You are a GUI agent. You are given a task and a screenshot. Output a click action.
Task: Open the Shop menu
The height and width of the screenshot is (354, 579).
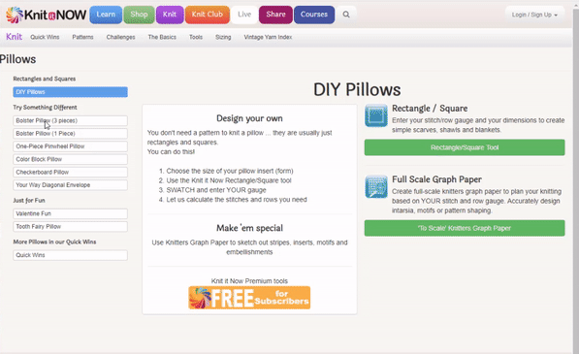[139, 15]
